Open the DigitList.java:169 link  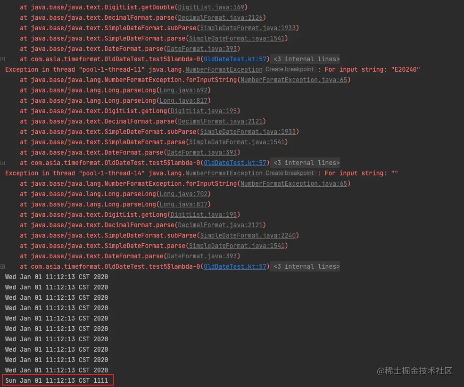211,7
